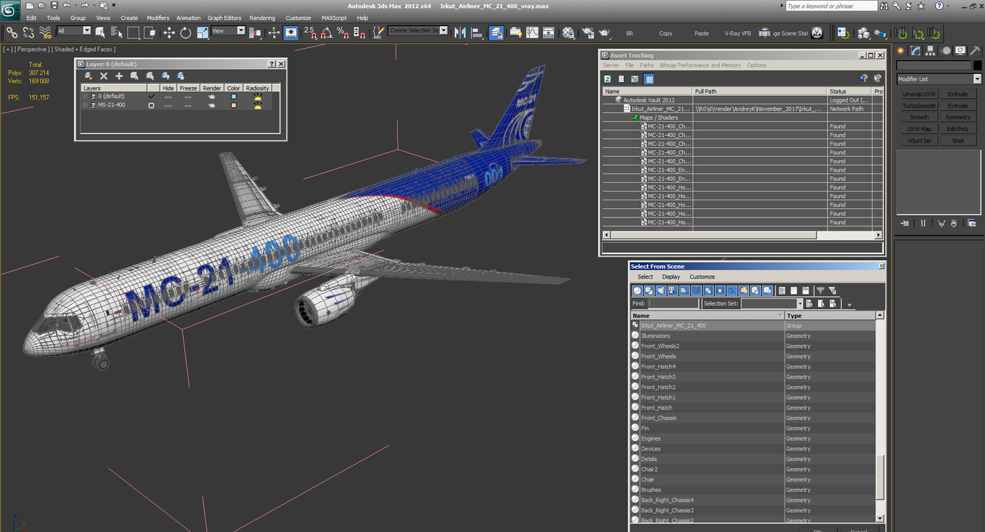The image size is (985, 532).
Task: Click color swatch of MS-21-400 layer
Action: [x=234, y=105]
